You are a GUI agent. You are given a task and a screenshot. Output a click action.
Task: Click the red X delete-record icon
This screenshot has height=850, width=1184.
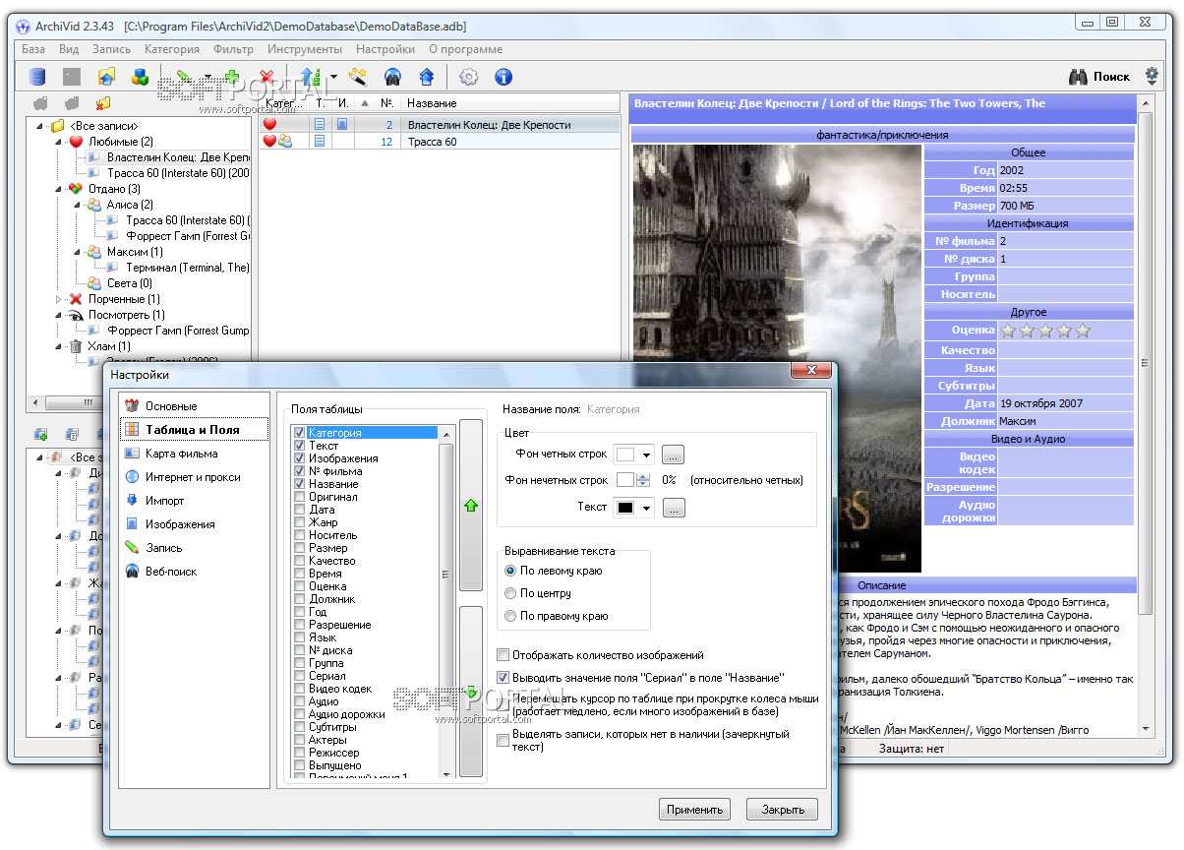pos(266,77)
